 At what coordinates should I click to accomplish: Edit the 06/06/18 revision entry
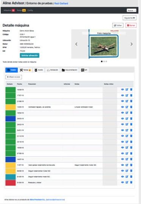(x=127, y=171)
